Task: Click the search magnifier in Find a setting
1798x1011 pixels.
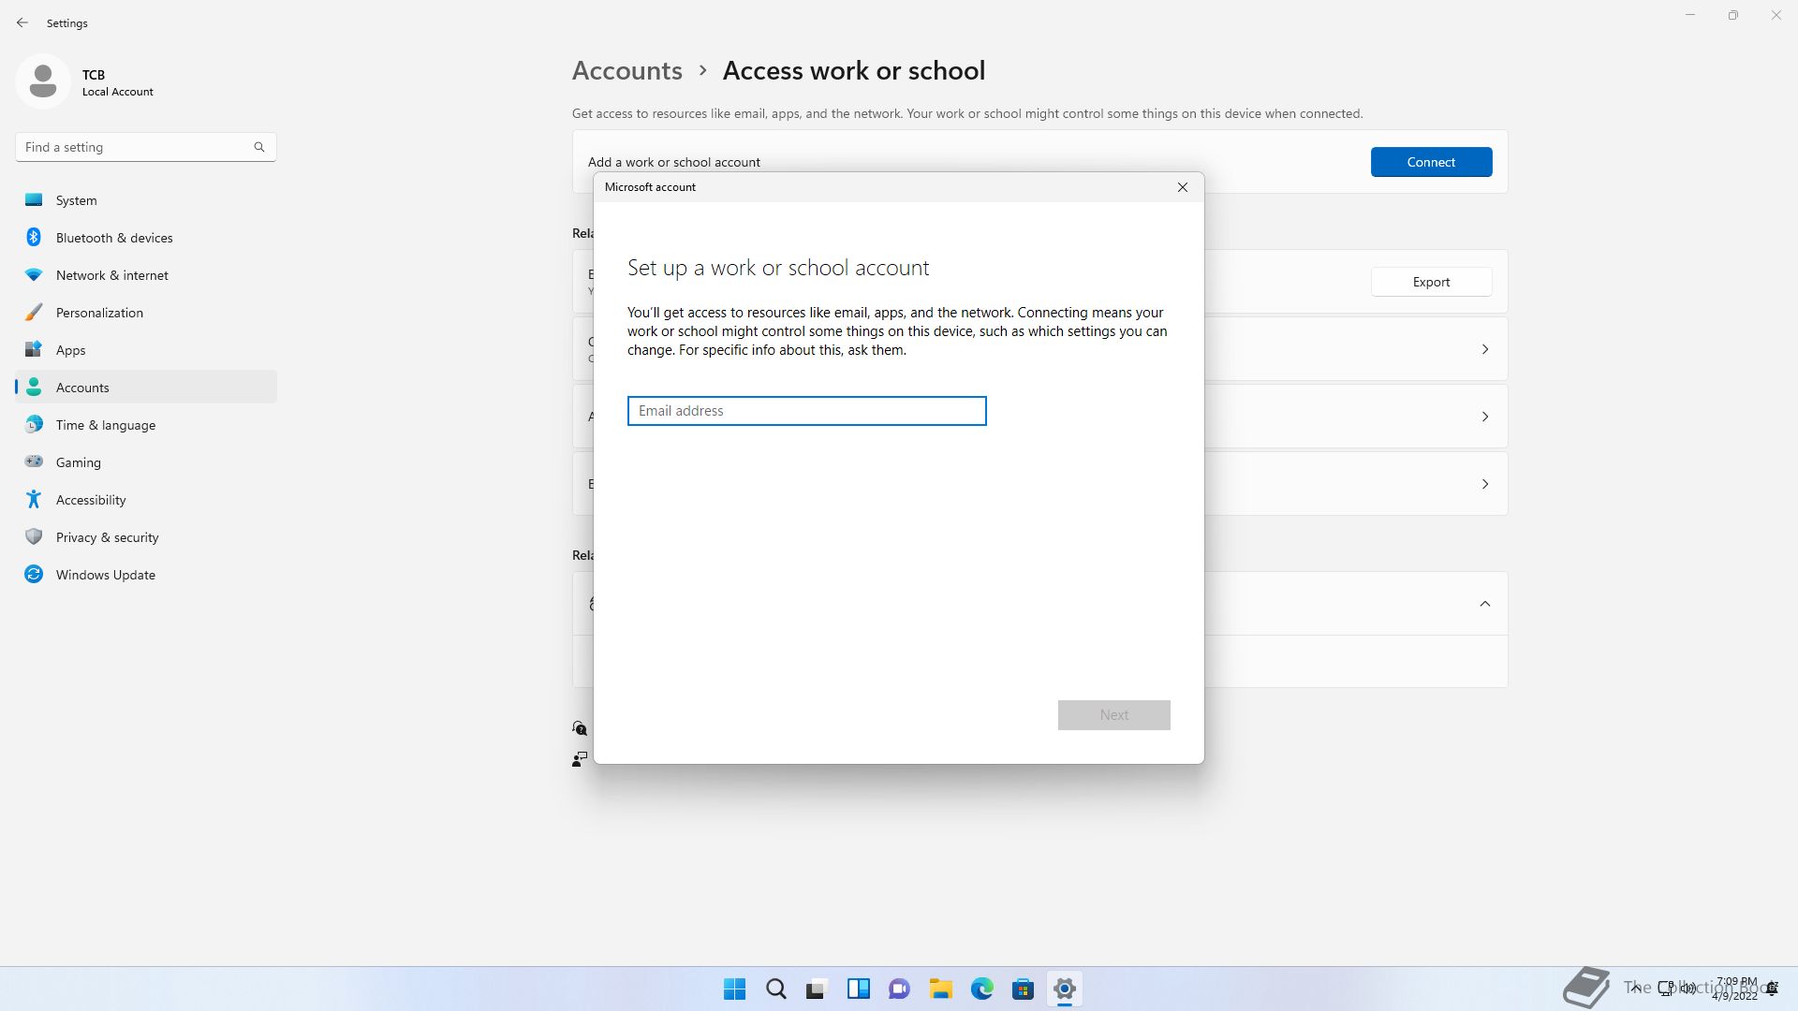Action: (x=259, y=147)
